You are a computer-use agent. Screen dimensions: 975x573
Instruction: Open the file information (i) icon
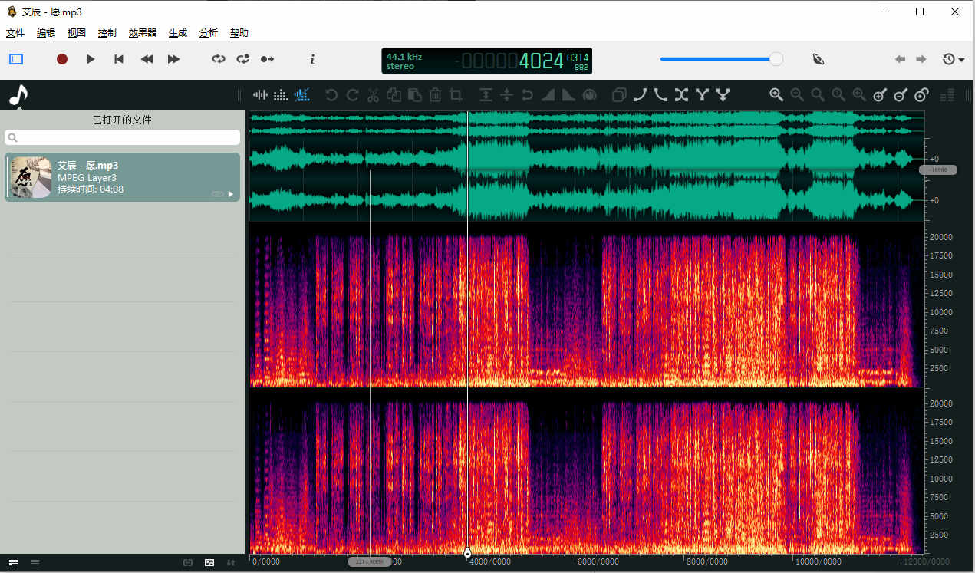(x=312, y=59)
